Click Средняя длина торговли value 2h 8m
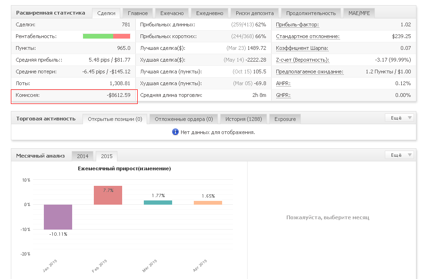 coord(259,95)
